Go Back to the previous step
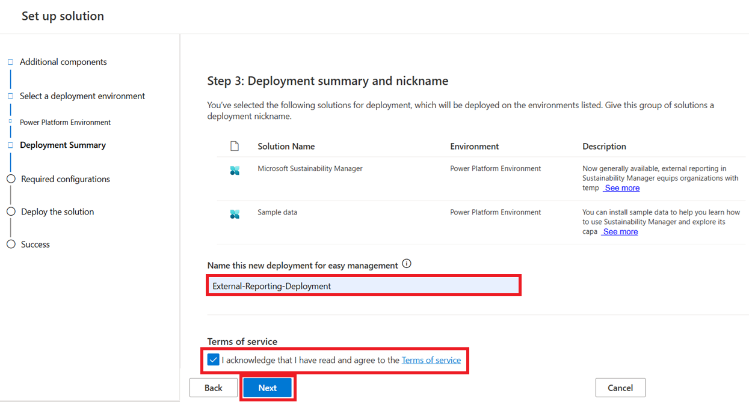This screenshot has width=749, height=402. click(214, 388)
